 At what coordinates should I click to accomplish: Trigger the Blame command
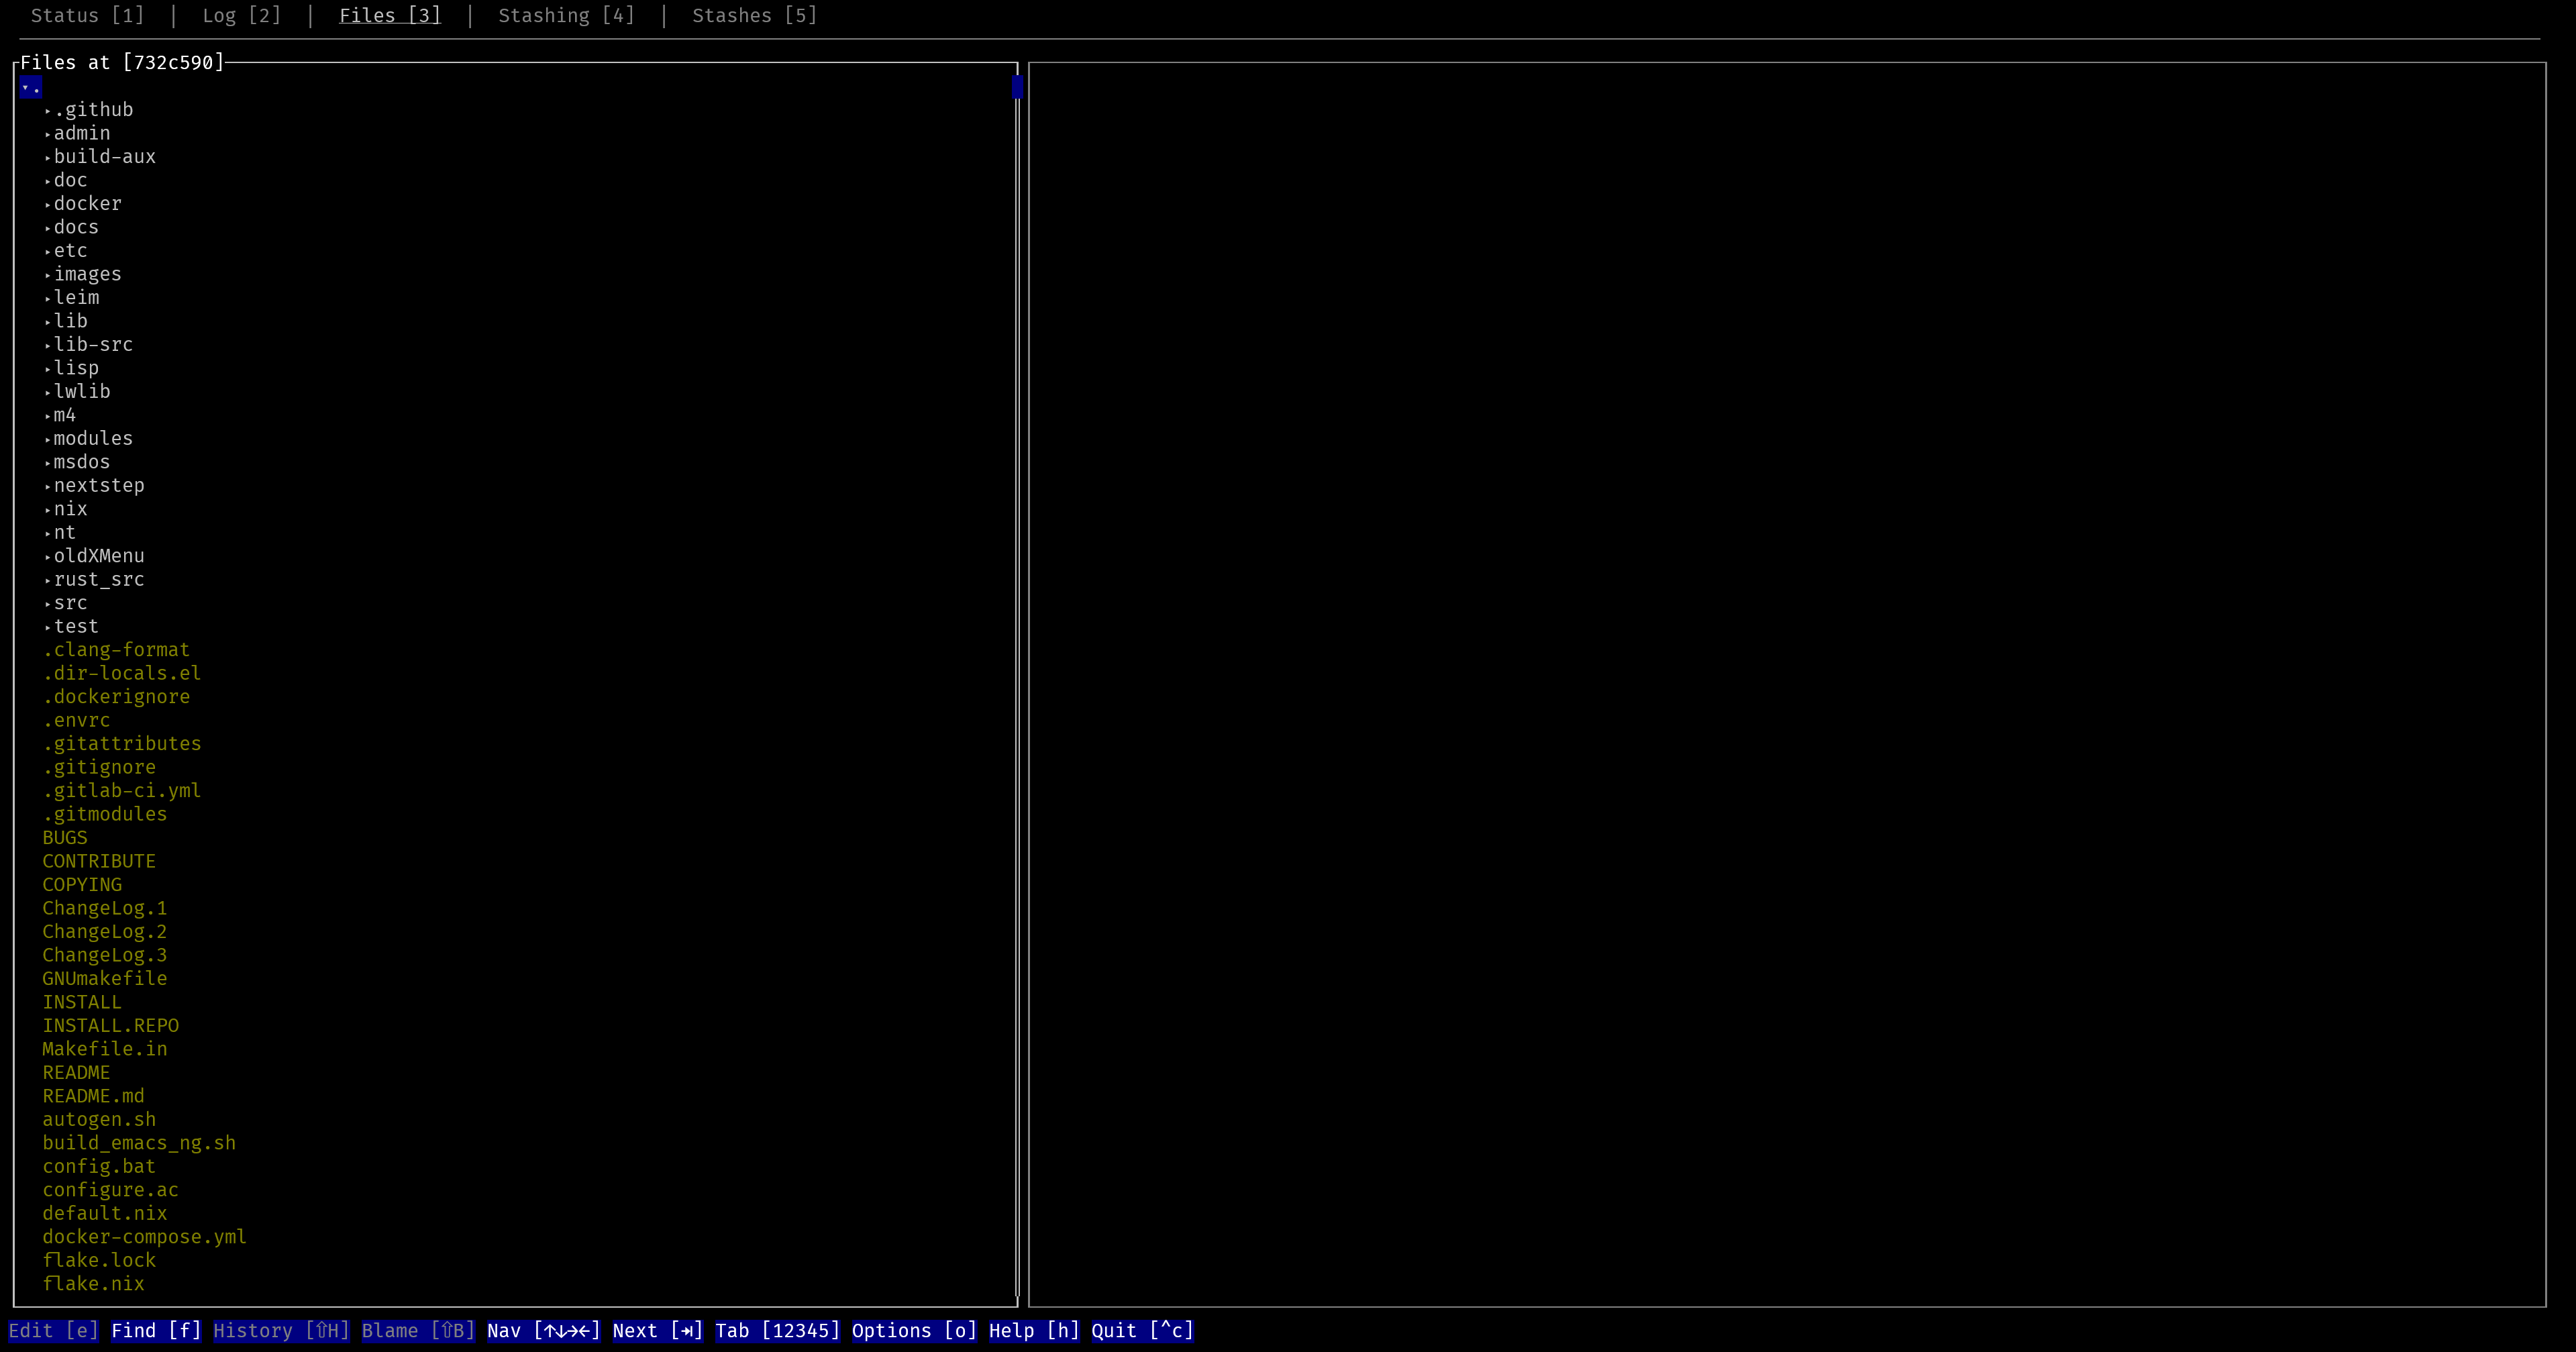point(418,1331)
